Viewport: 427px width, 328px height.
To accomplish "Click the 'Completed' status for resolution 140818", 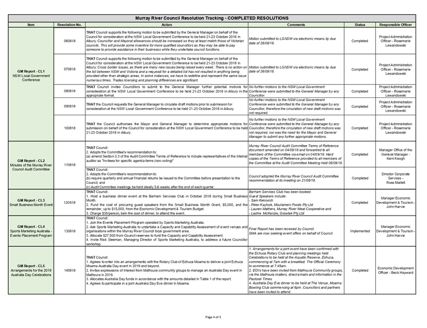I will [x=360, y=270].
